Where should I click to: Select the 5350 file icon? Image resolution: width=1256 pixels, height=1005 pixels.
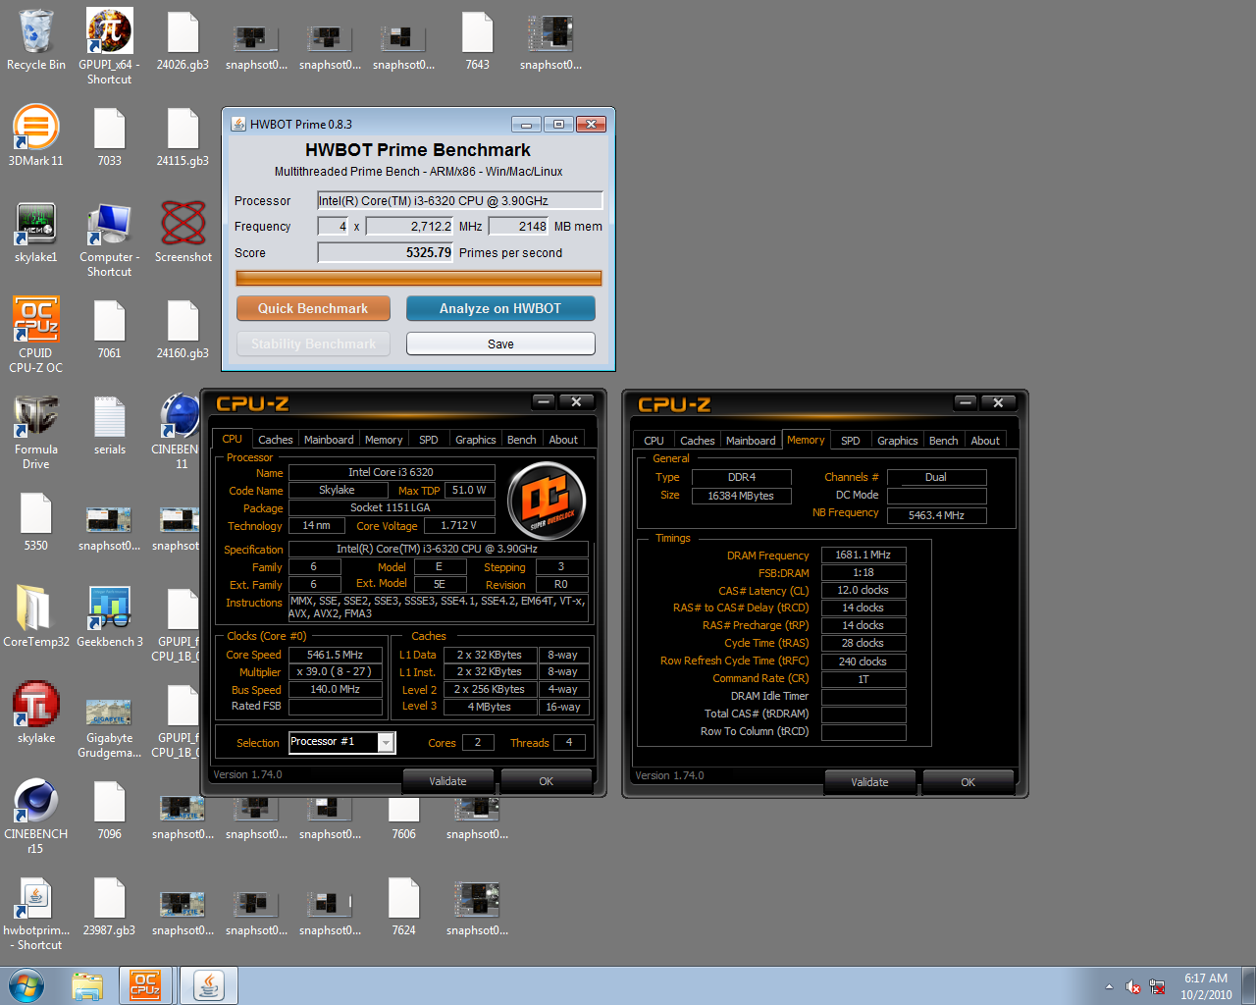(35, 521)
